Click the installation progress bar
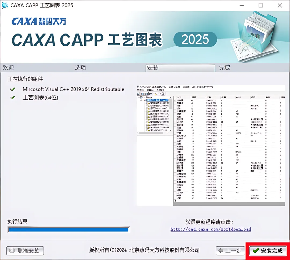290x260 pixels. (69, 230)
